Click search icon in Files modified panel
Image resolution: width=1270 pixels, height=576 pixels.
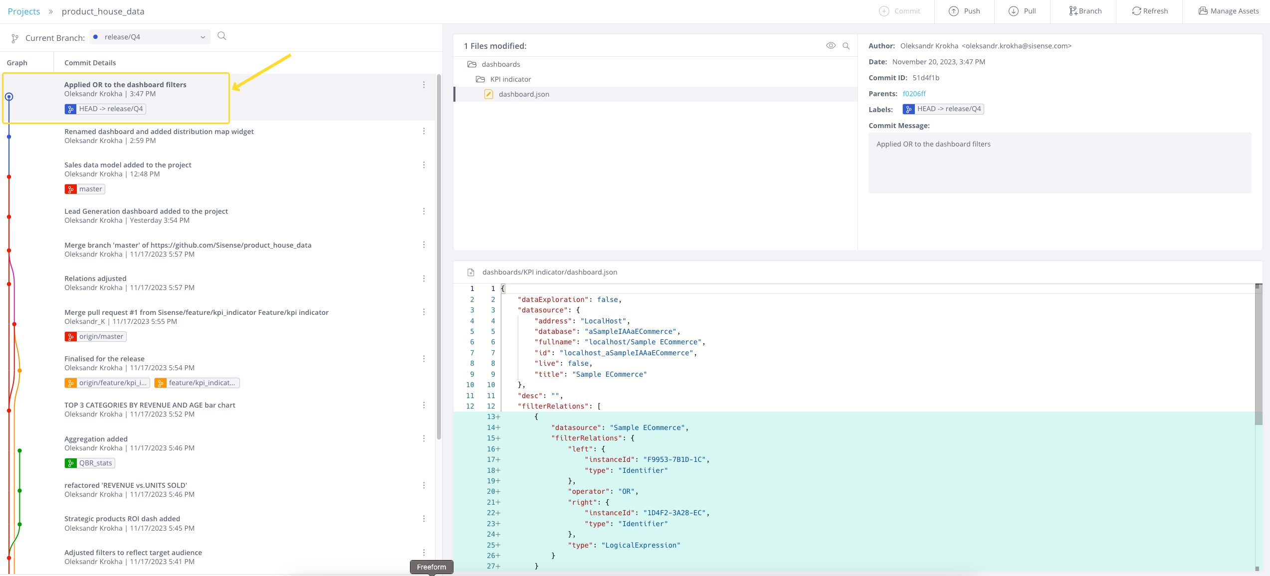click(846, 46)
